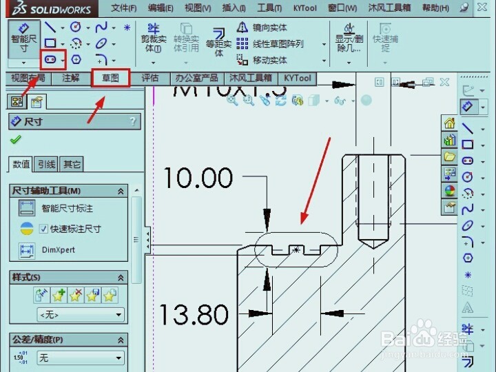Select the Arc tool in ribbon
496x372 pixels.
[76, 43]
